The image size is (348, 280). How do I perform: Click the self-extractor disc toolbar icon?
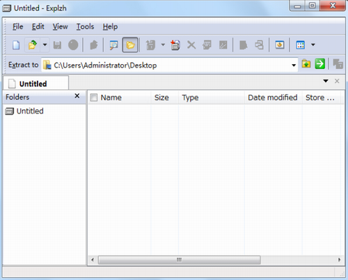click(280, 45)
